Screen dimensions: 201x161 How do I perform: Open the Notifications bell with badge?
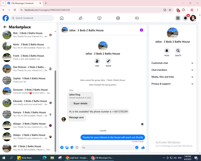(185, 18)
